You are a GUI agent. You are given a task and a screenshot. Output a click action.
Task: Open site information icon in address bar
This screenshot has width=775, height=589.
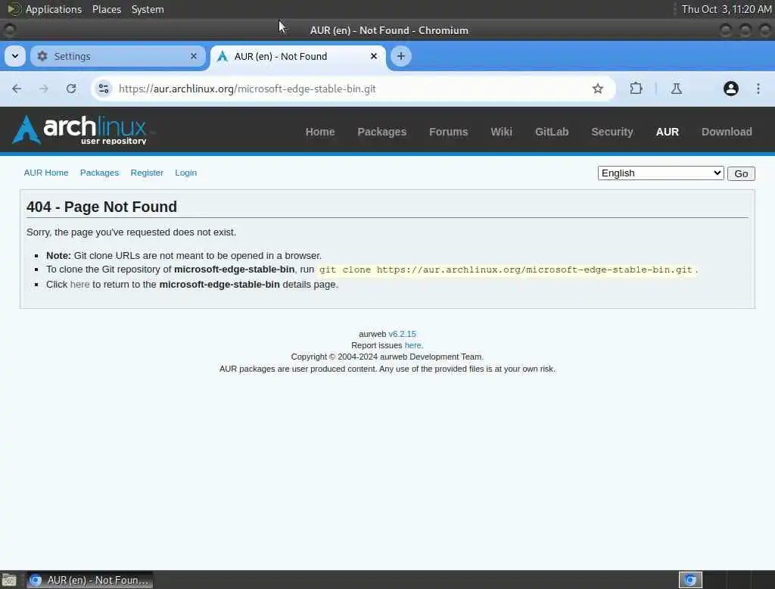103,89
